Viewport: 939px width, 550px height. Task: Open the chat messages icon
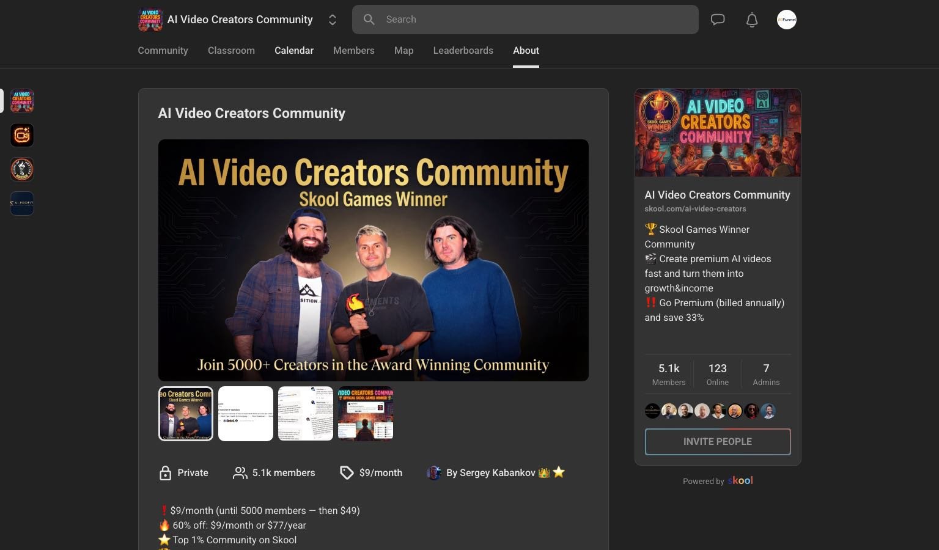(x=717, y=19)
